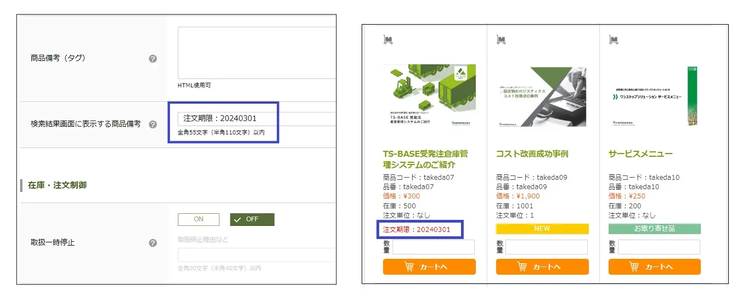Click quantity field for takeda09 product
This screenshot has width=748, height=301.
pos(547,247)
